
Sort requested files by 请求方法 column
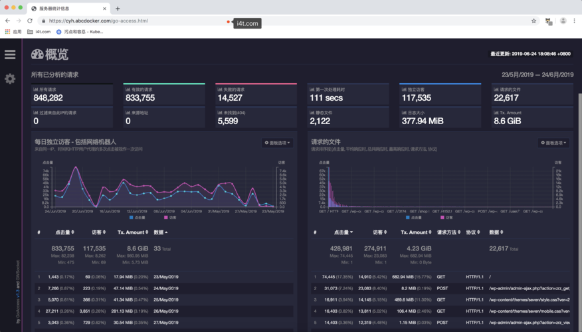448,232
